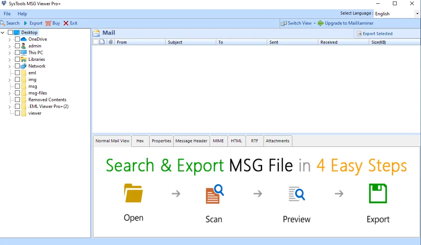The image size is (421, 245).
Task: Select the Search toolbar icon
Action: 3,23
